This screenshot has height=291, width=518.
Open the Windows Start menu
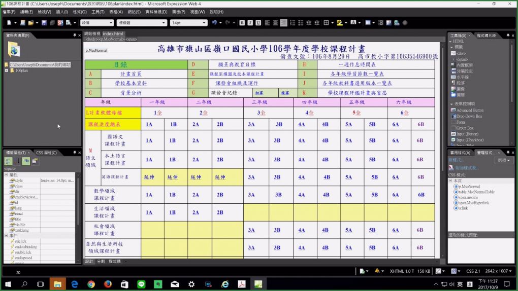(8, 284)
